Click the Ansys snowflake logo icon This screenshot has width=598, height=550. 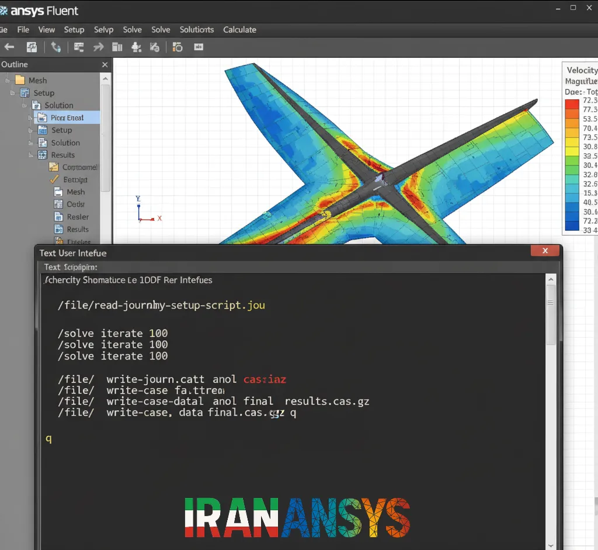click(4, 11)
